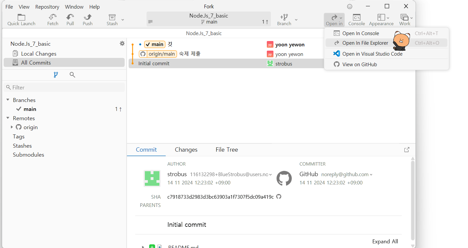Open the Window menu
The height and width of the screenshot is (248, 468).
pos(74,7)
